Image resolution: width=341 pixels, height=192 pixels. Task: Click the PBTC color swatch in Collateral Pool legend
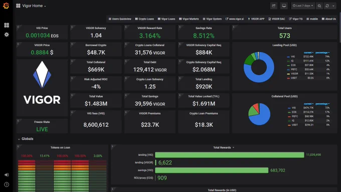click(289, 116)
